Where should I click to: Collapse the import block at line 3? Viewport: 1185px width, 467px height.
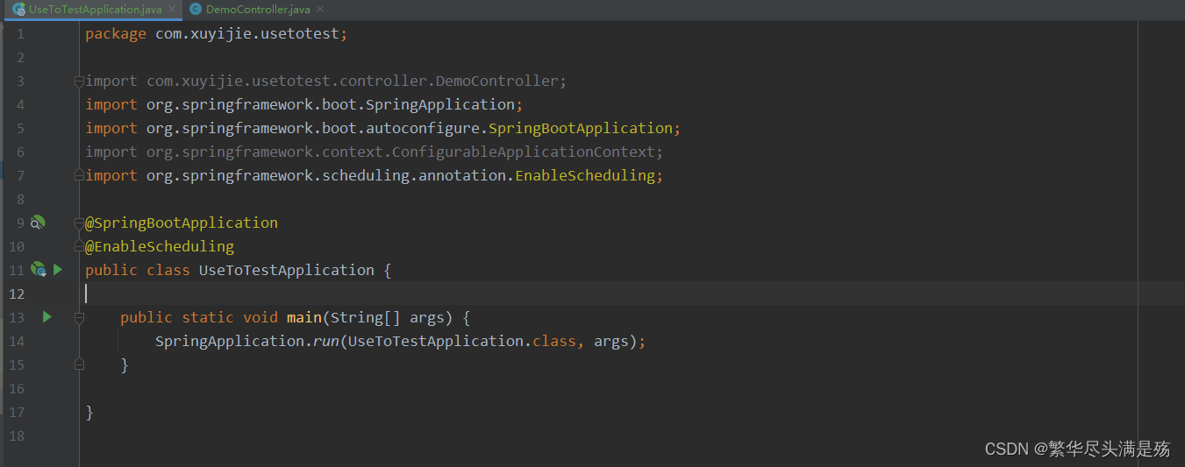(x=79, y=81)
